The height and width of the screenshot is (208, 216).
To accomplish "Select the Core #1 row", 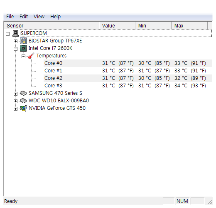I will click(128, 71).
